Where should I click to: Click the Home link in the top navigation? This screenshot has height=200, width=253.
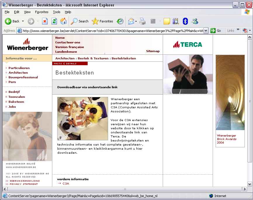pyautogui.click(x=60, y=38)
